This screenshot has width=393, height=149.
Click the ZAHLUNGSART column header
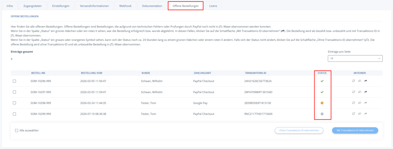[202, 73]
